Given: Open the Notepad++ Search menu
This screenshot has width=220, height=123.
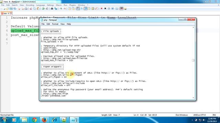Looking at the screenshot, I should (x=14, y=5).
